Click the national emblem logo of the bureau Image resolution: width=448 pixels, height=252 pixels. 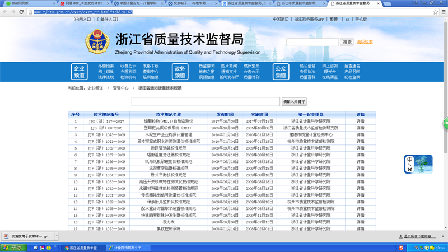[x=97, y=43]
